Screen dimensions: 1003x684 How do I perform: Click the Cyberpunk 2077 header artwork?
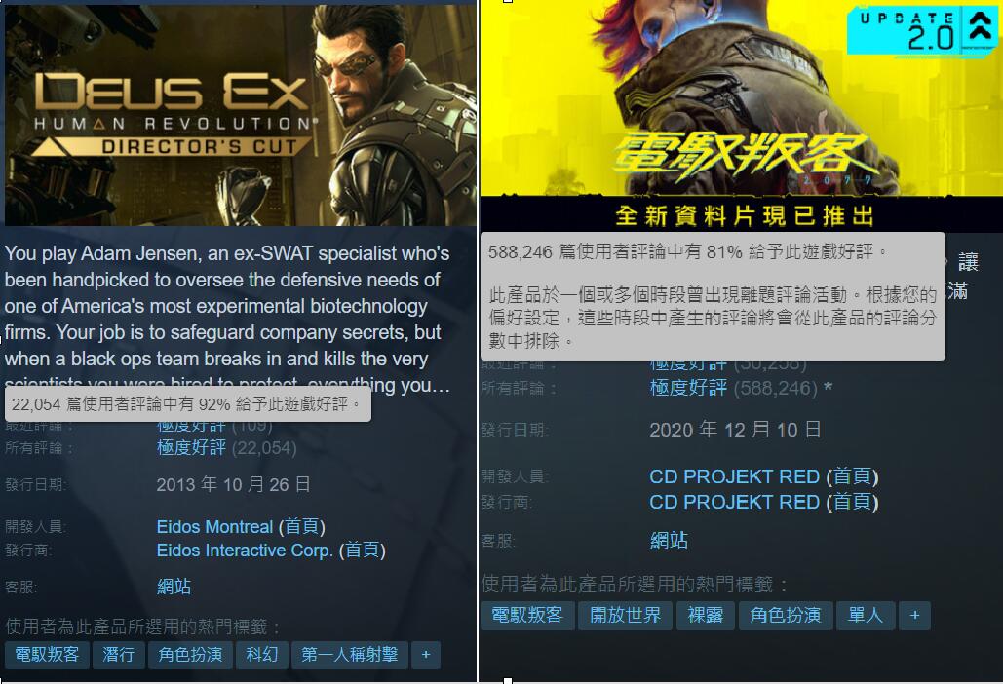point(741,115)
